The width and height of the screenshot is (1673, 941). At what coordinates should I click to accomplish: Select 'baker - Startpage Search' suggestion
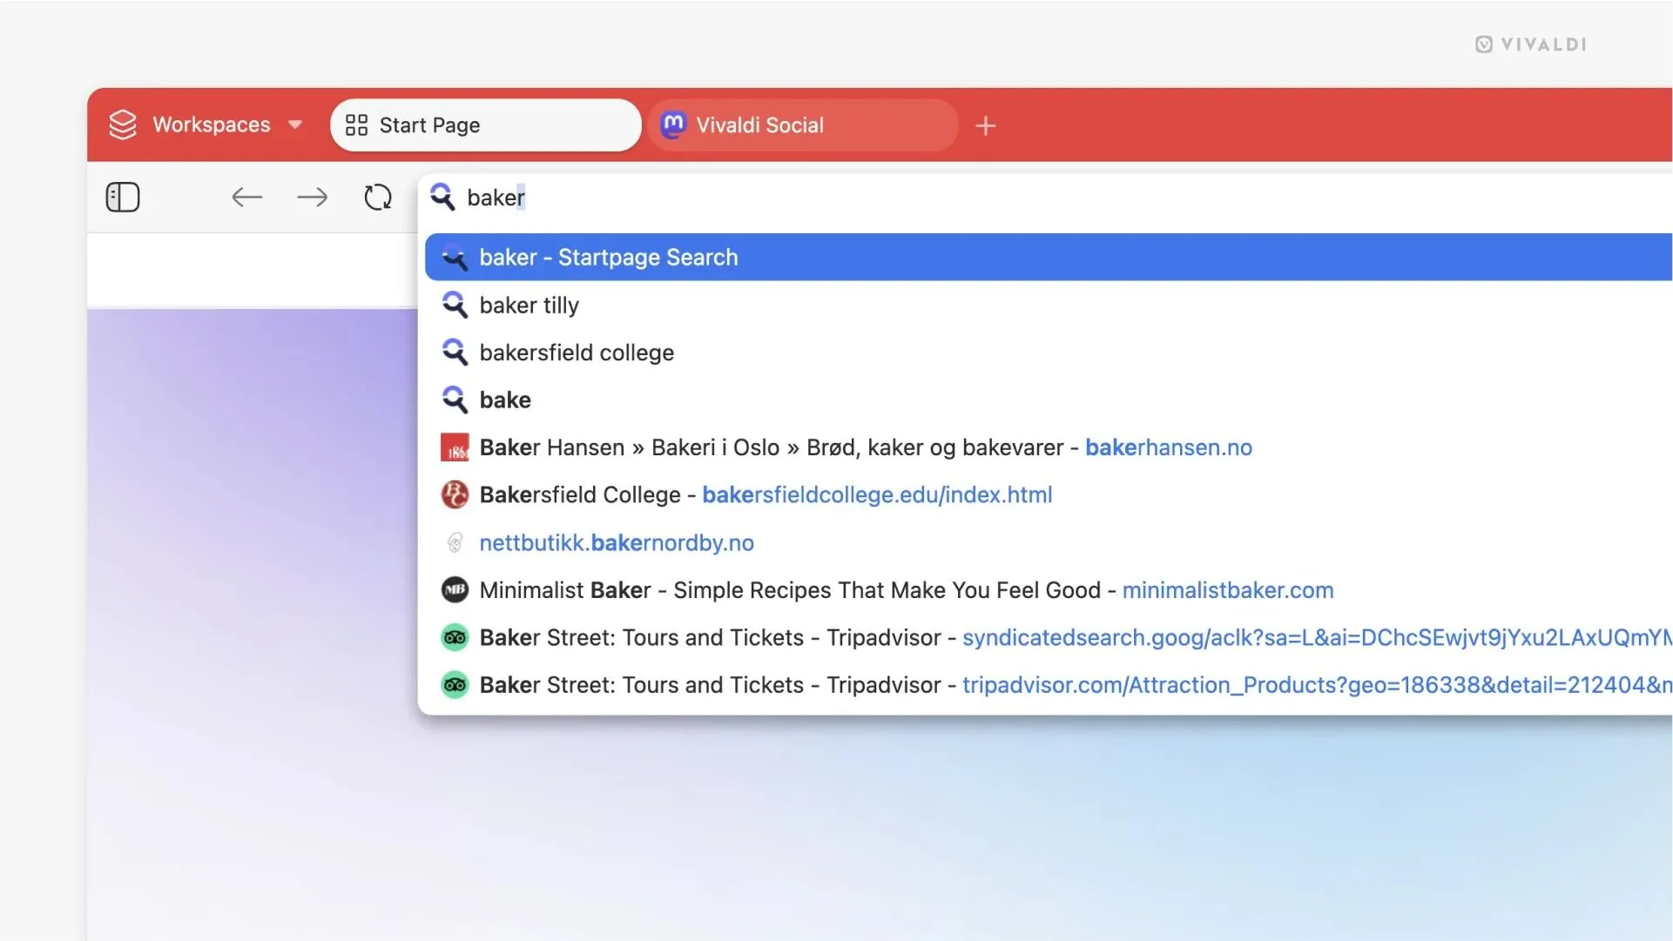click(x=609, y=258)
